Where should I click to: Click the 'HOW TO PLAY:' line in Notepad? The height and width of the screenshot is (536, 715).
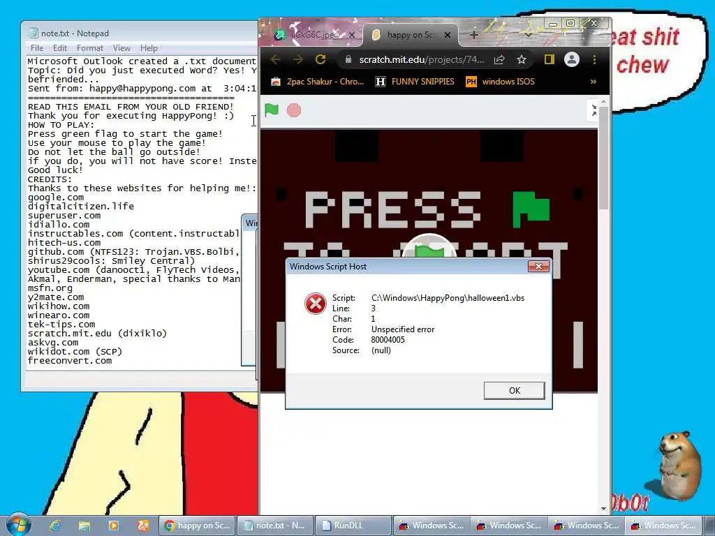point(61,125)
